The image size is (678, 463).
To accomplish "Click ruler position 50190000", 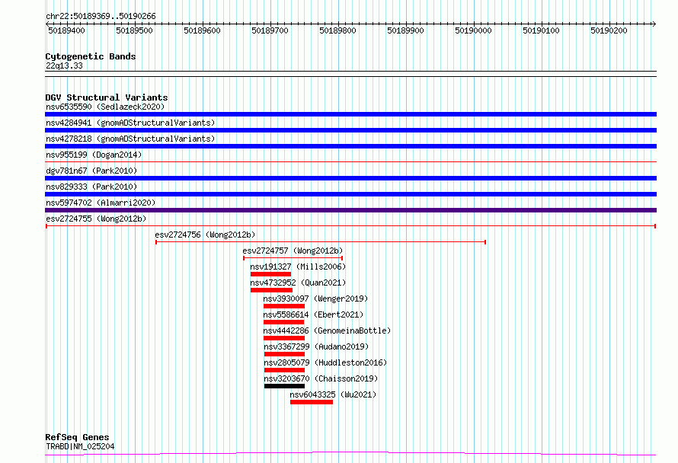I will 474,30.
